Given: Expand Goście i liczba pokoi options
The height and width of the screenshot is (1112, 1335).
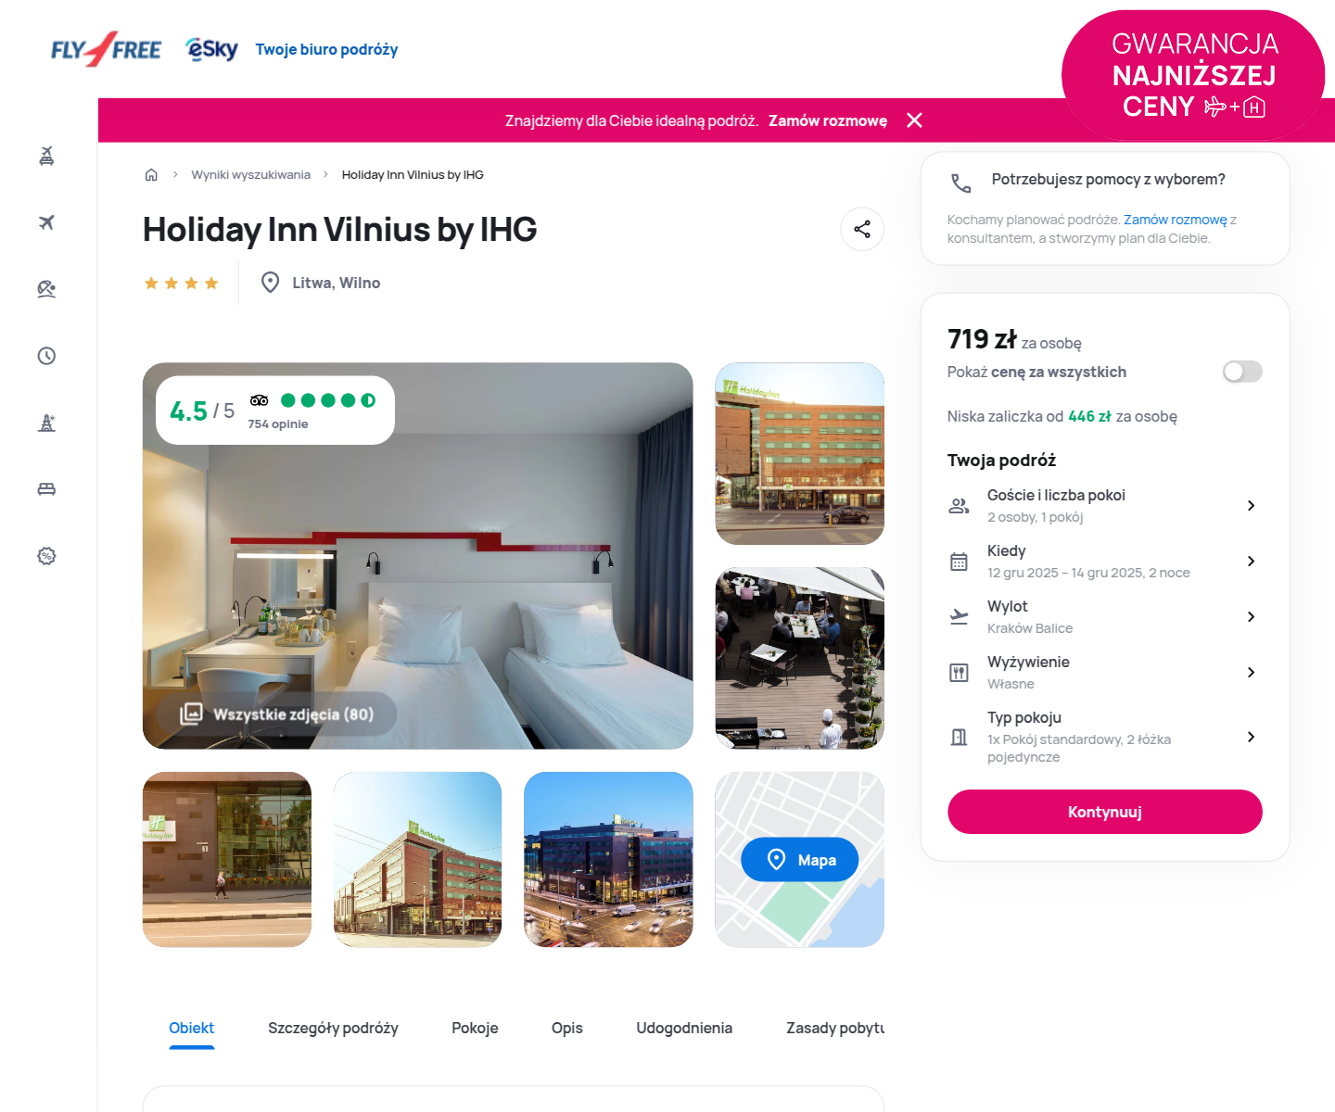Looking at the screenshot, I should pyautogui.click(x=1103, y=505).
